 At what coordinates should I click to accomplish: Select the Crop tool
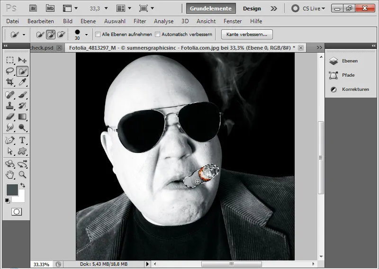click(10, 82)
